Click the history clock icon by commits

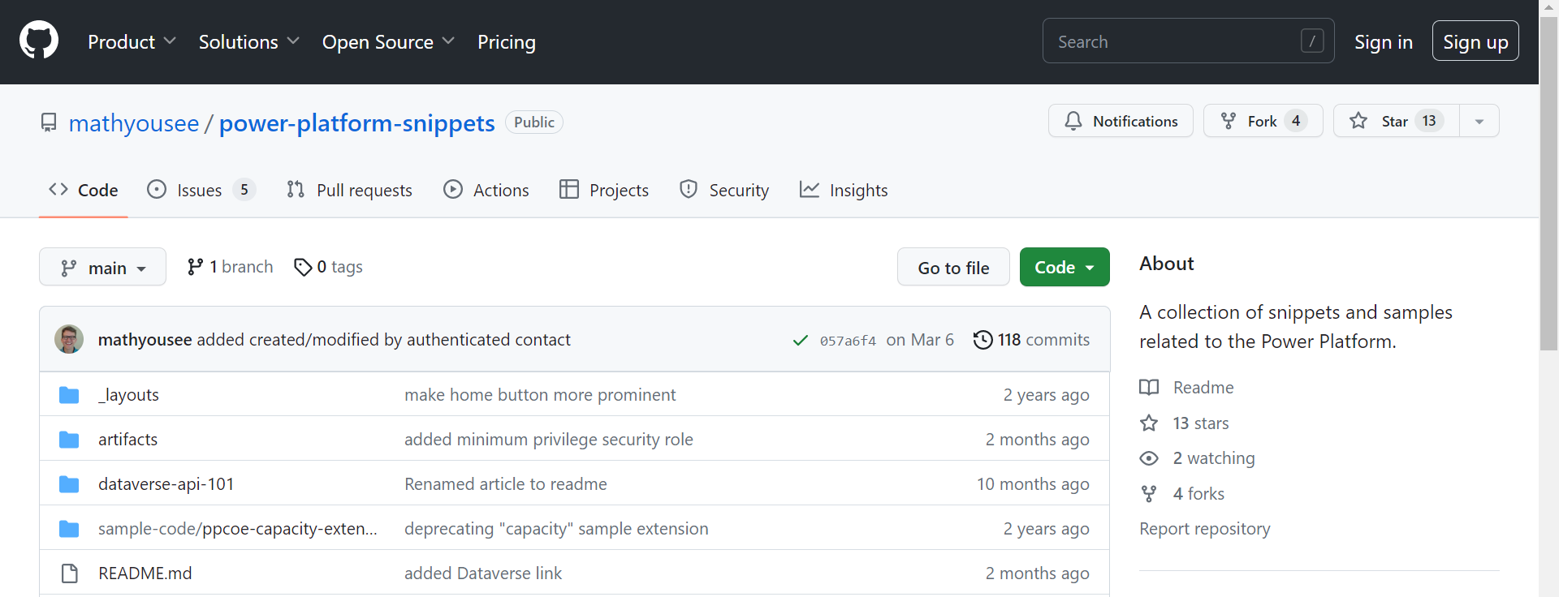tap(982, 340)
